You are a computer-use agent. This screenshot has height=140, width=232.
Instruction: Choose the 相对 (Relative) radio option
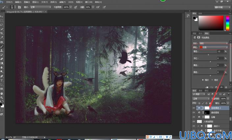(203, 80)
